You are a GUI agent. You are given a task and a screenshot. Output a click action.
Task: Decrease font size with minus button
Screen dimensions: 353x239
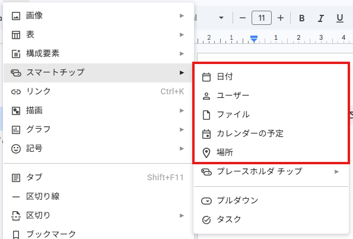tap(243, 18)
